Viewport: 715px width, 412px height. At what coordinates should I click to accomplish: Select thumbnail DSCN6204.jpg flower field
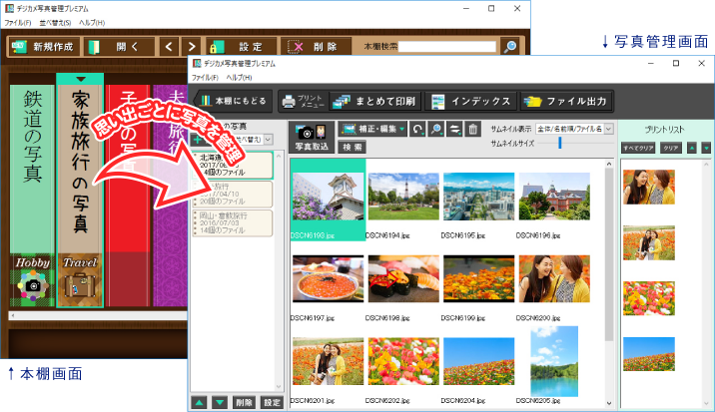[x=478, y=361]
